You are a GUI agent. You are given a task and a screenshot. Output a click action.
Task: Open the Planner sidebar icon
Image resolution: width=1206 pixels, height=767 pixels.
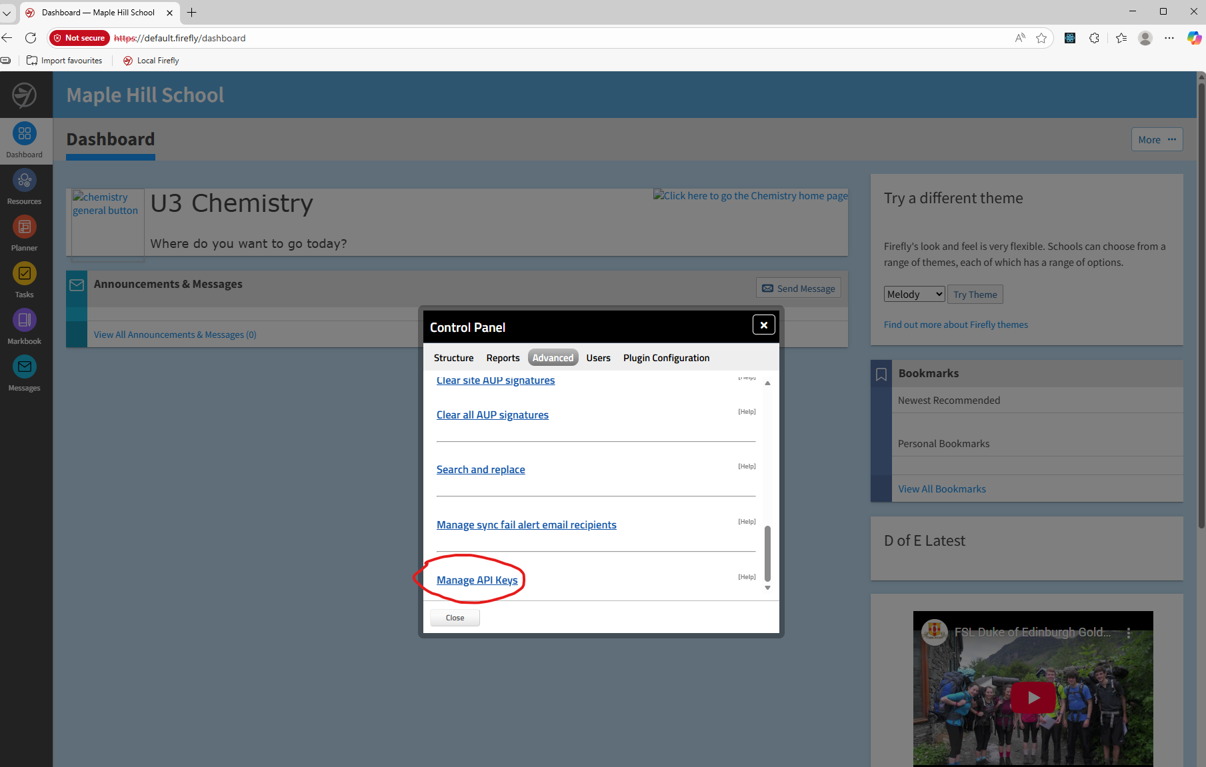click(25, 227)
